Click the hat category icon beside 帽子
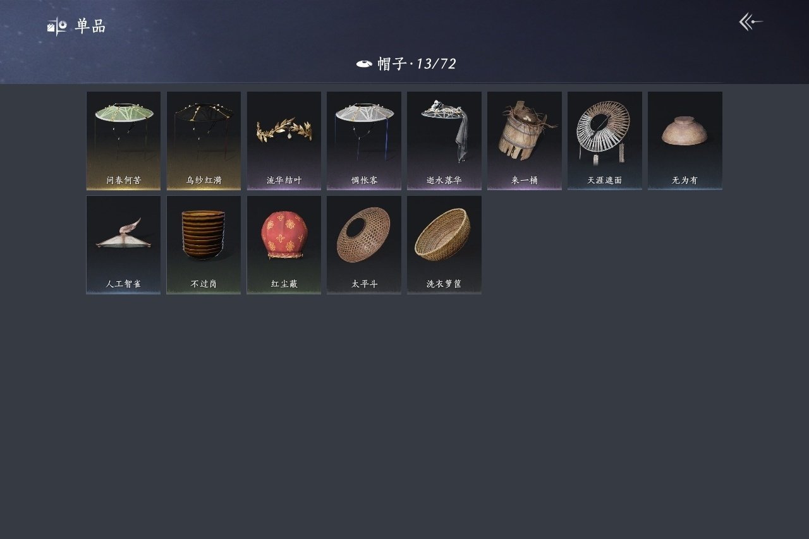Image resolution: width=809 pixels, height=539 pixels. [364, 64]
